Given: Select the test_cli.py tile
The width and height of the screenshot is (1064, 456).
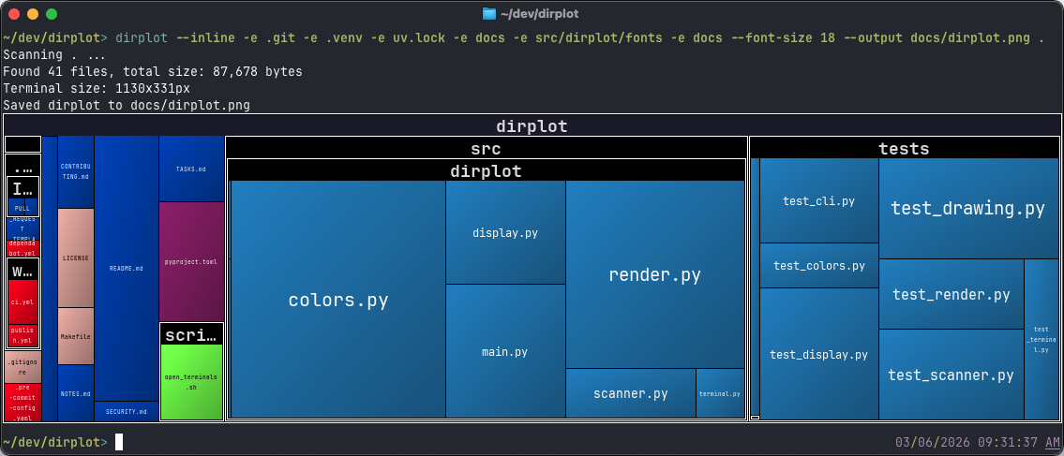Looking at the screenshot, I should click(x=819, y=200).
